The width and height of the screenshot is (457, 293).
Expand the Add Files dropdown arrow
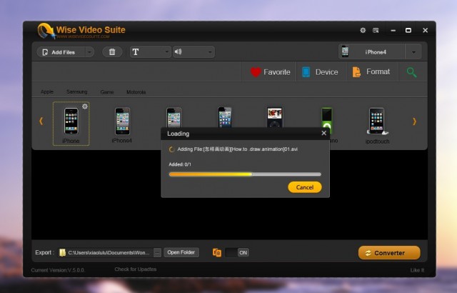[x=89, y=52]
